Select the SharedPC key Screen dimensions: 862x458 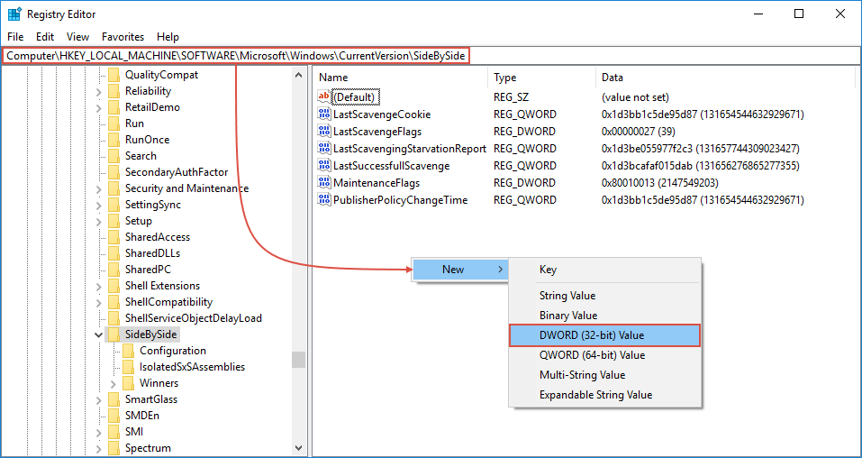tap(148, 270)
